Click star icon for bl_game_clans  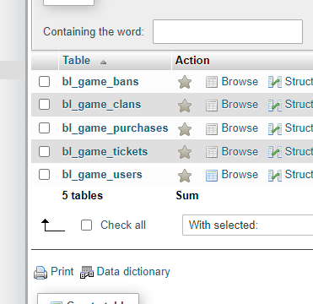(x=185, y=106)
